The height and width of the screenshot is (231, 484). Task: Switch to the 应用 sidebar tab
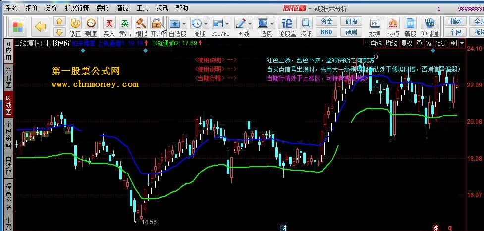pyautogui.click(x=8, y=52)
